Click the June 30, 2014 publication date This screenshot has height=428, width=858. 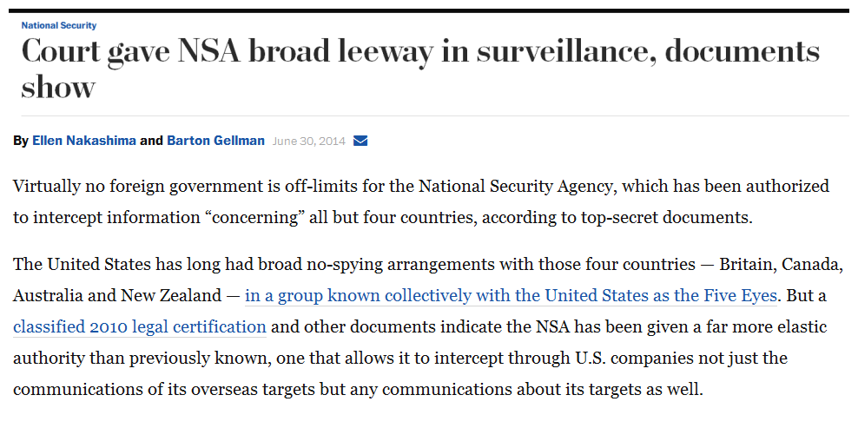pyautogui.click(x=308, y=141)
